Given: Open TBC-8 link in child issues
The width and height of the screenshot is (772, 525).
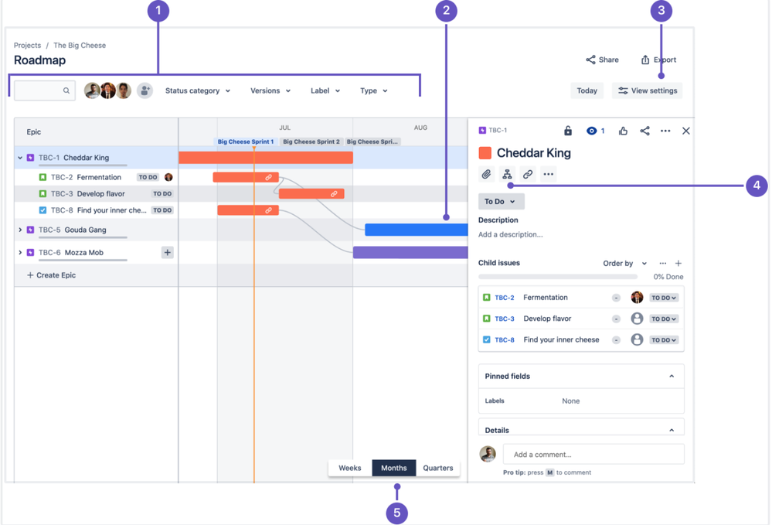Looking at the screenshot, I should tap(504, 340).
